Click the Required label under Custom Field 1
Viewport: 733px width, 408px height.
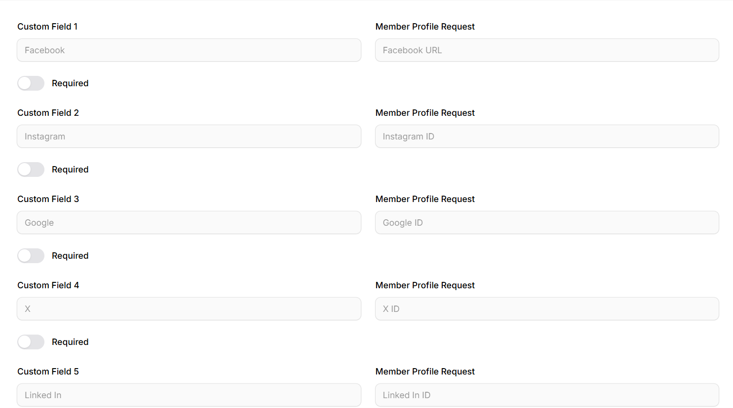pyautogui.click(x=70, y=83)
